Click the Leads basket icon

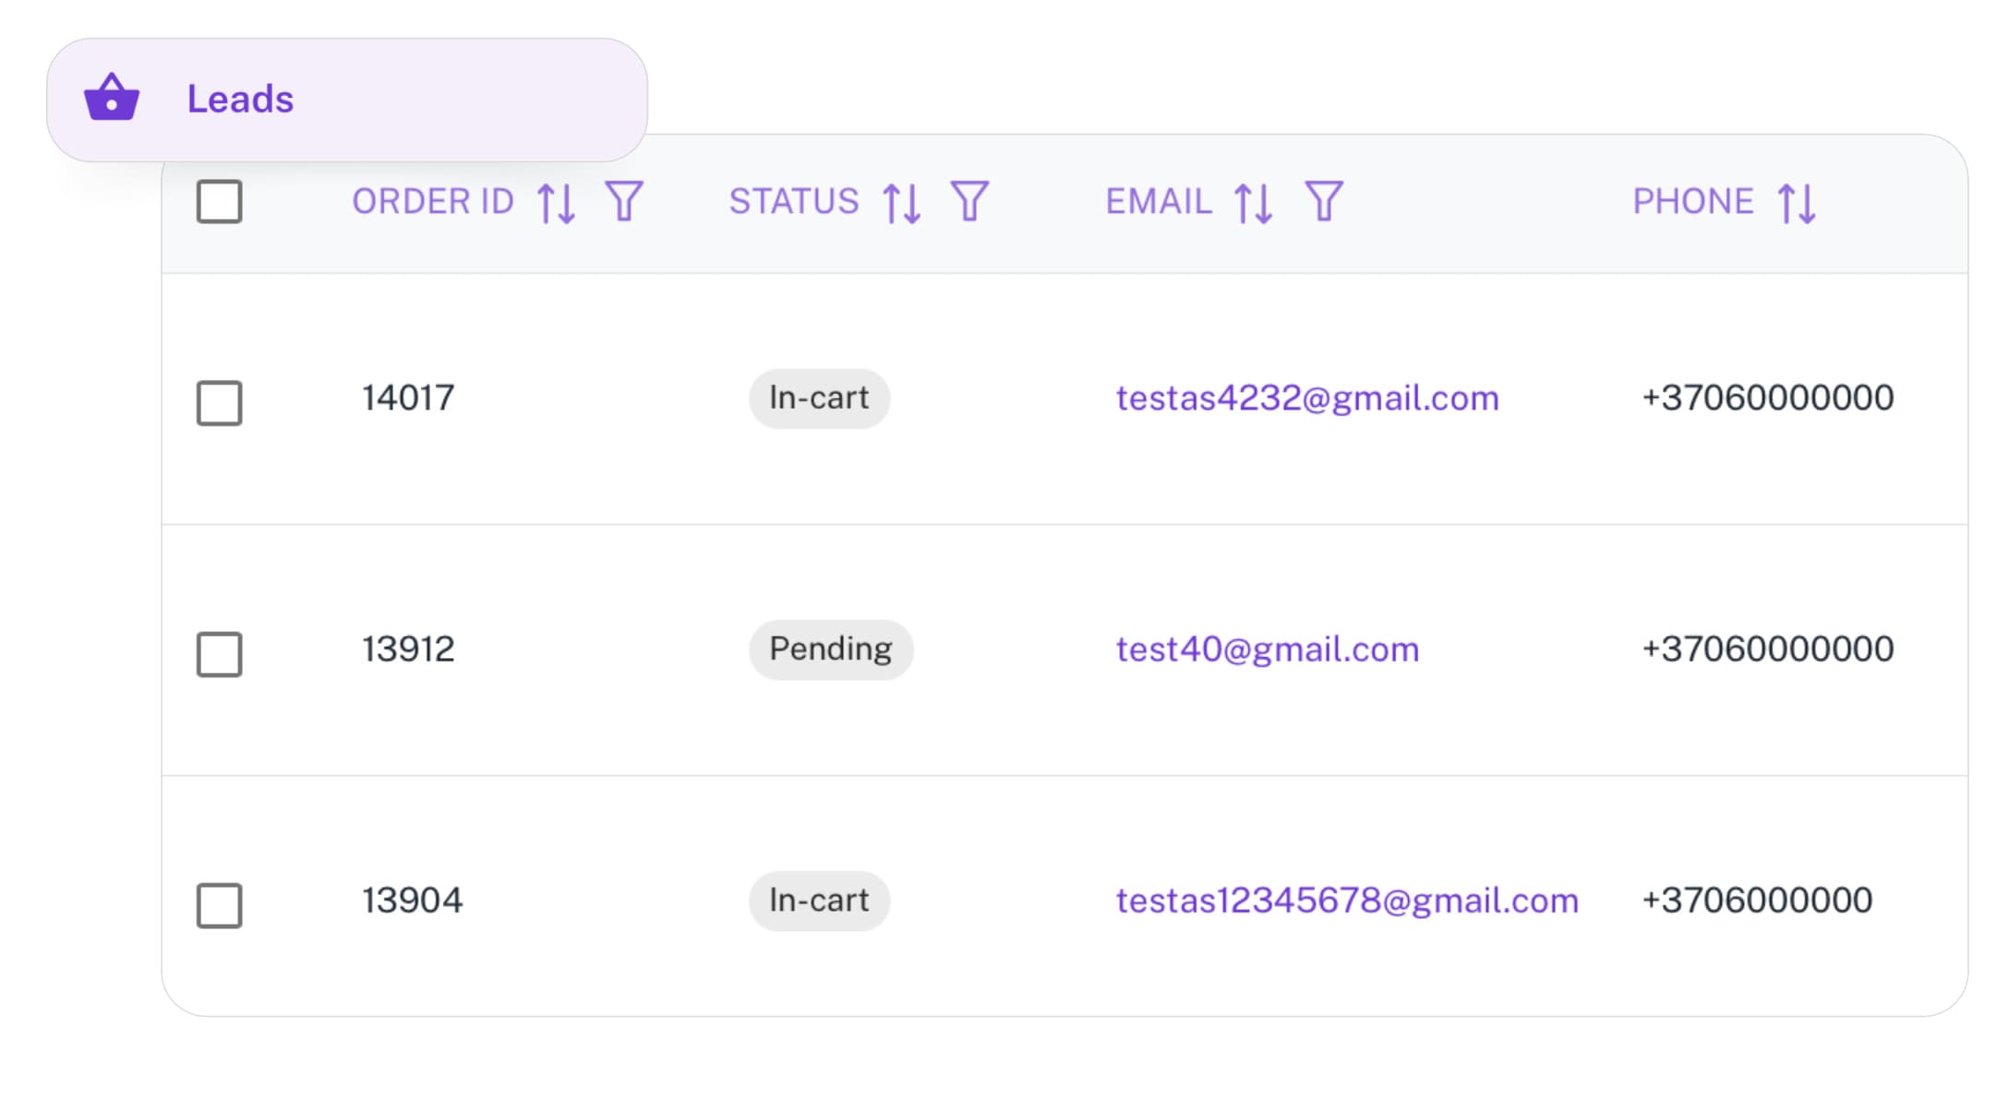click(111, 99)
